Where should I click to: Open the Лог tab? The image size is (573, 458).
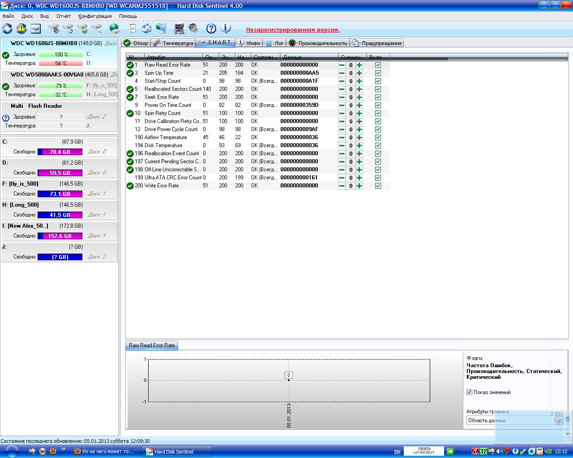[275, 43]
